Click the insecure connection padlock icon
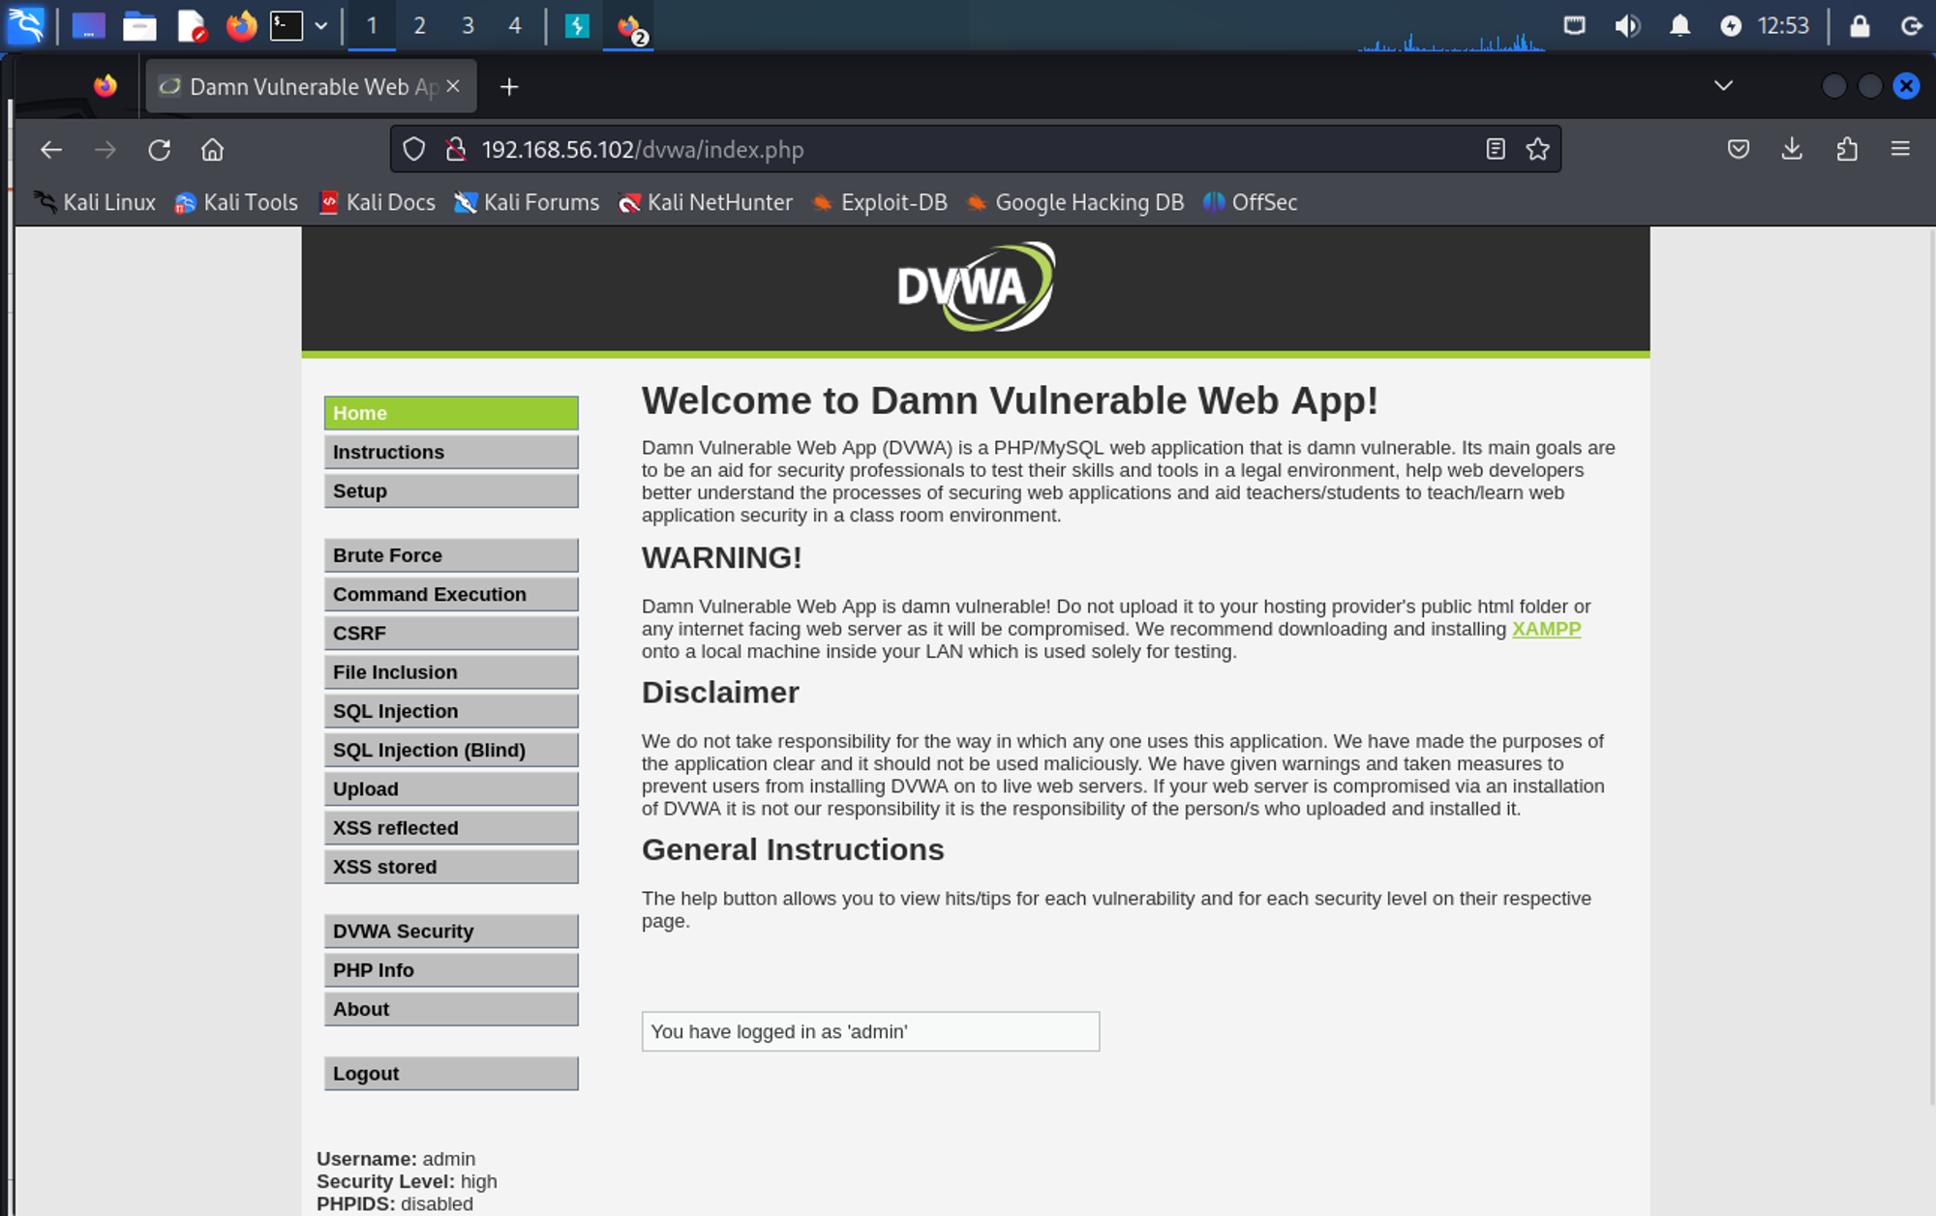This screenshot has height=1216, width=1936. [x=456, y=149]
